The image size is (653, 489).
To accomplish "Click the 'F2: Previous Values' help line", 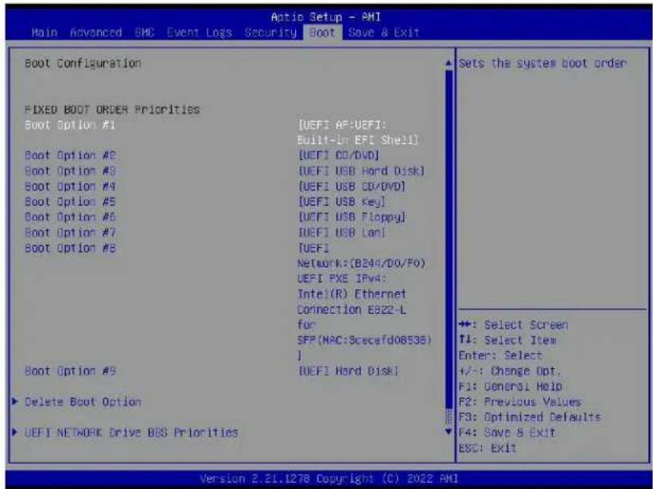I will tap(519, 402).
